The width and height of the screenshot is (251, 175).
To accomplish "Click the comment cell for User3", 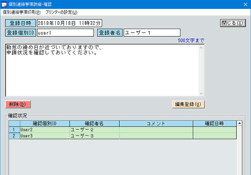I will tap(156, 136).
